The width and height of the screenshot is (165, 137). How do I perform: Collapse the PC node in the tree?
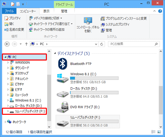tap(5, 57)
